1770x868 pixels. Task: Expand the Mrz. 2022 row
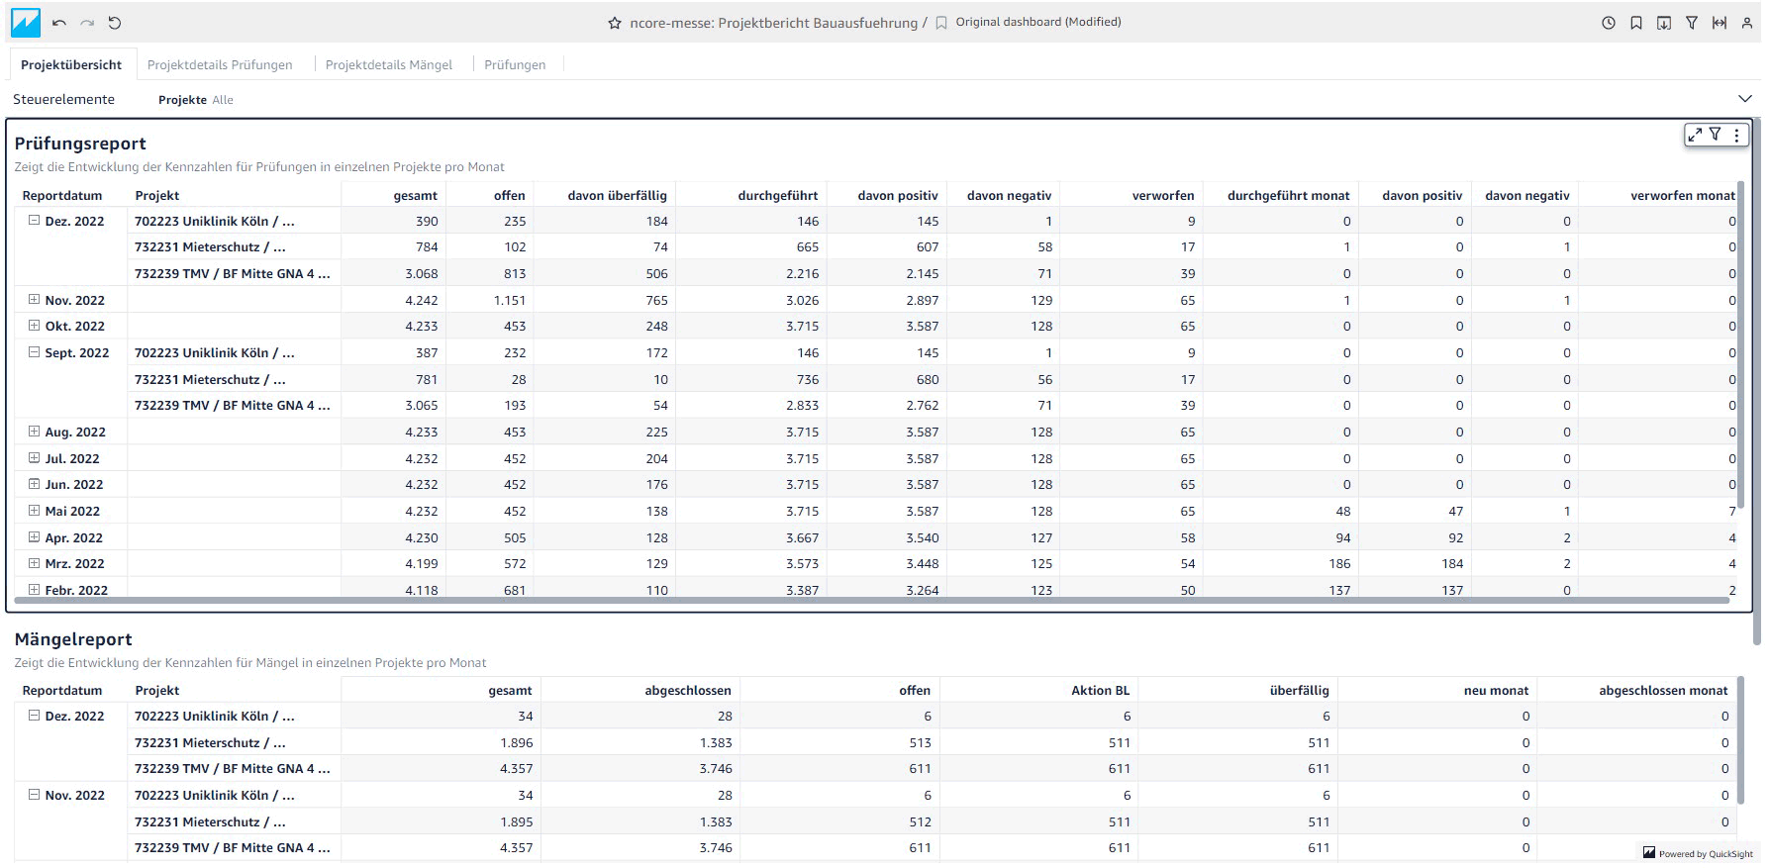tap(34, 563)
